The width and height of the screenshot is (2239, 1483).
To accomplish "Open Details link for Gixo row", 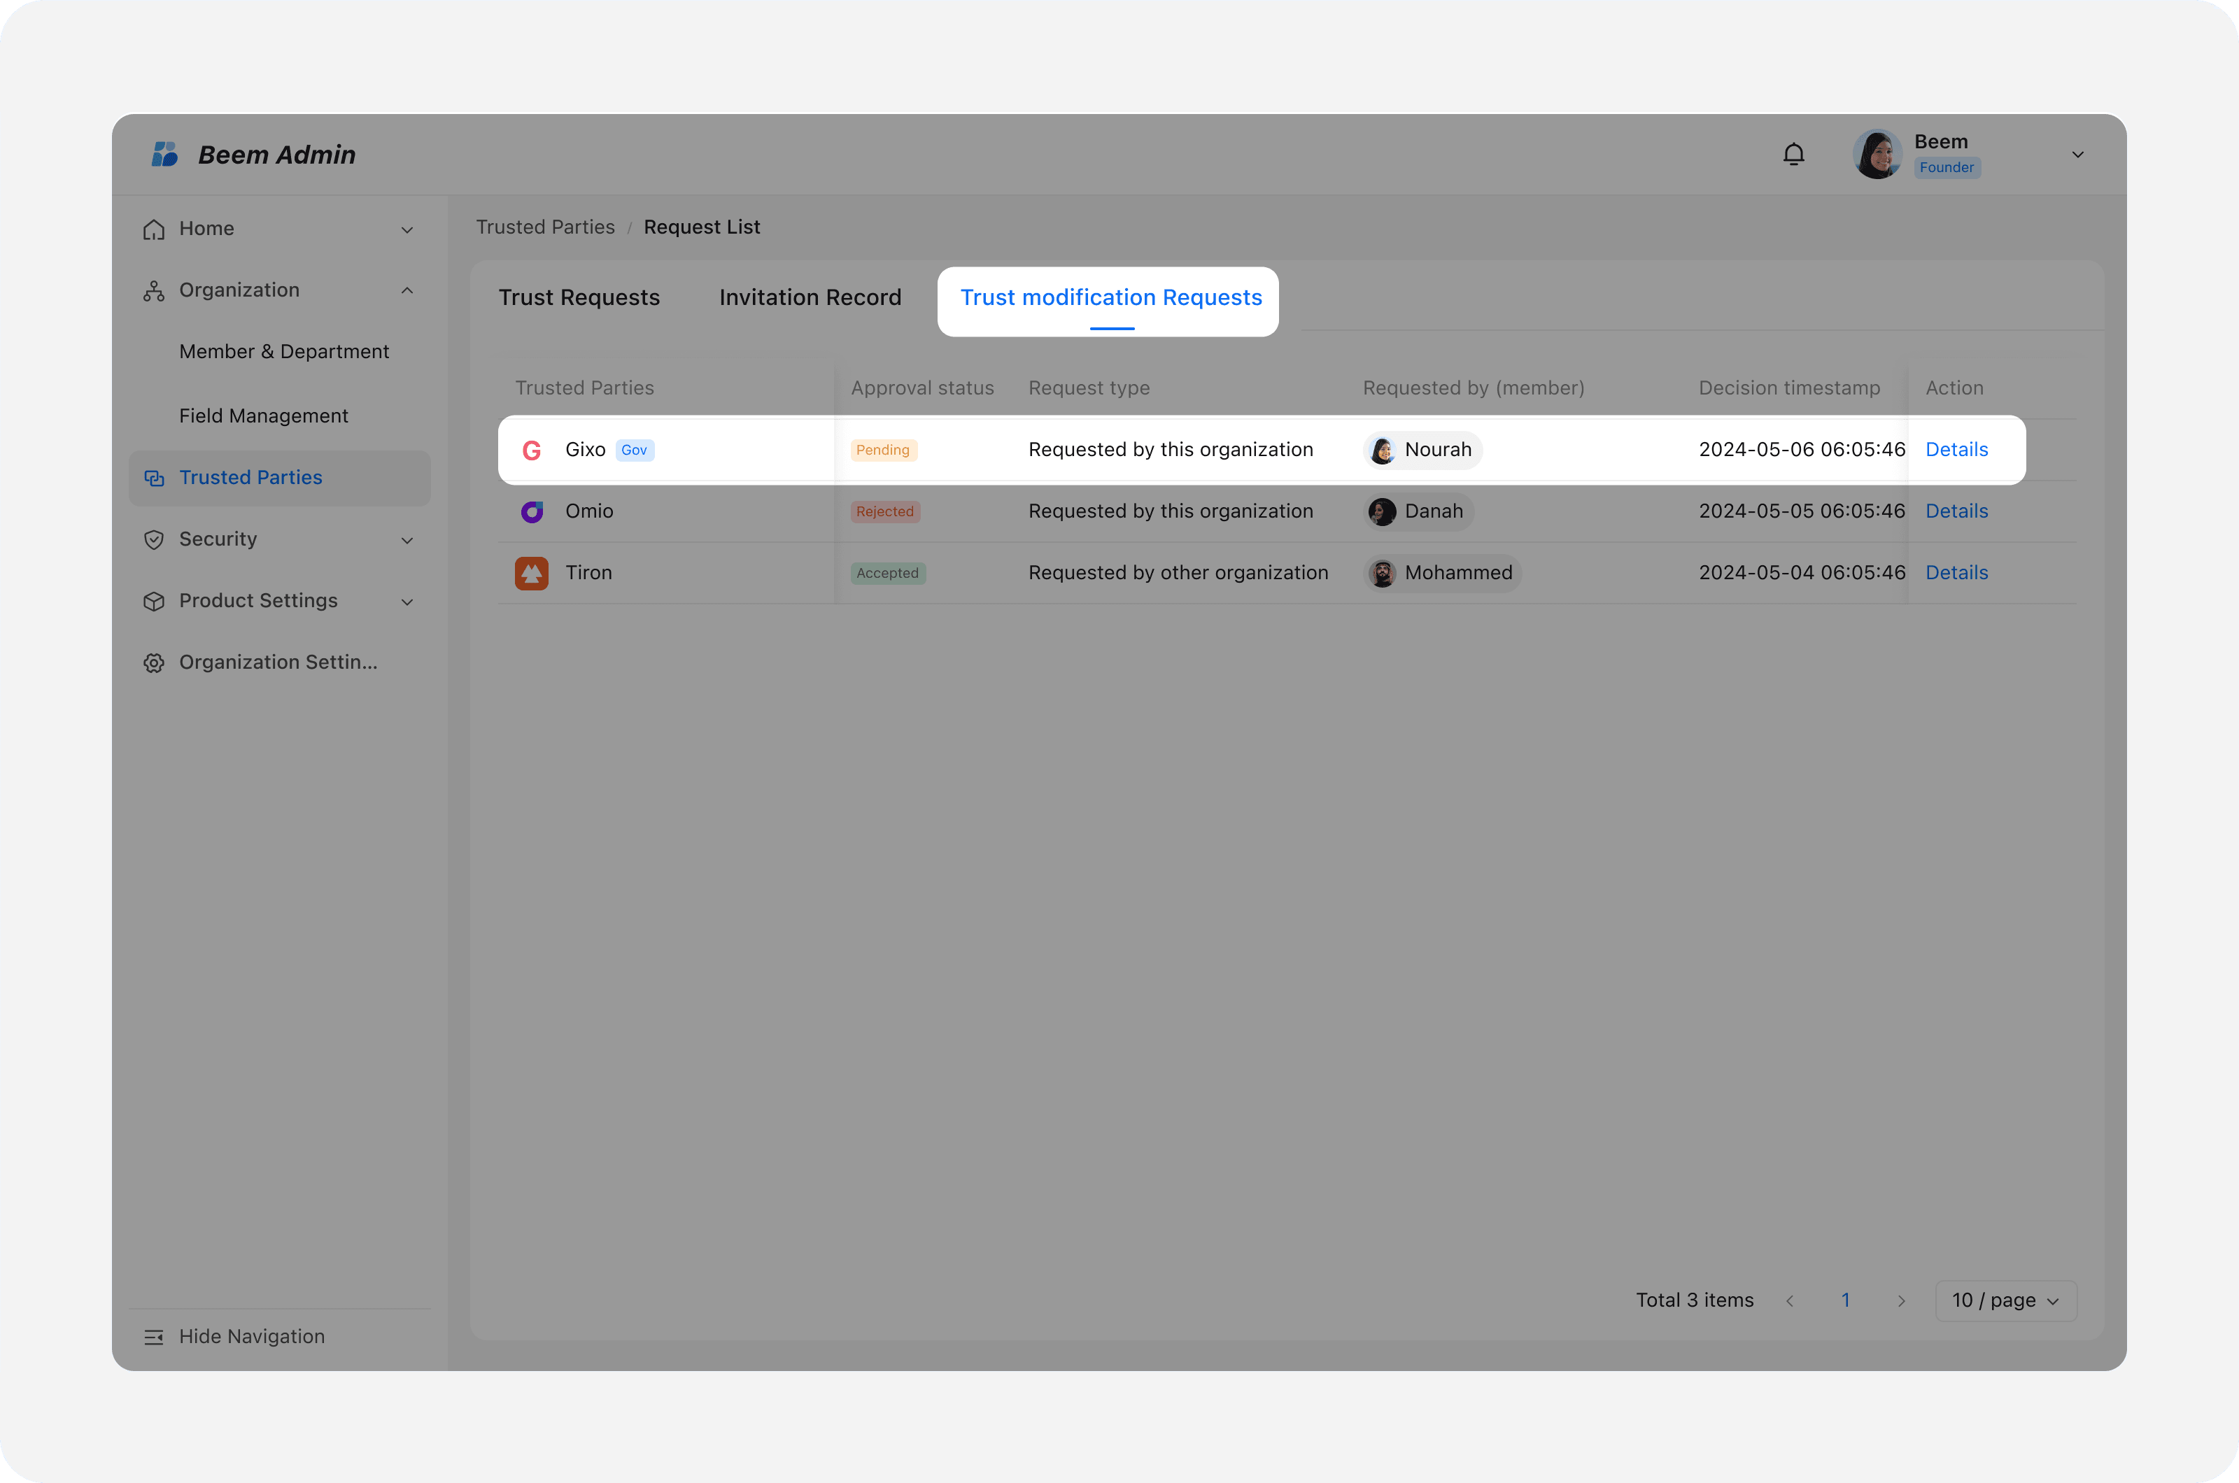I will 1956,450.
